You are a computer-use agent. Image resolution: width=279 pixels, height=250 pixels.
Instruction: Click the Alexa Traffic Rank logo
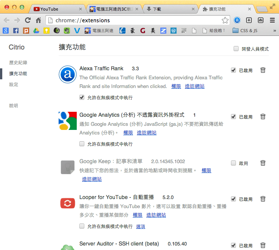[x=68, y=74]
